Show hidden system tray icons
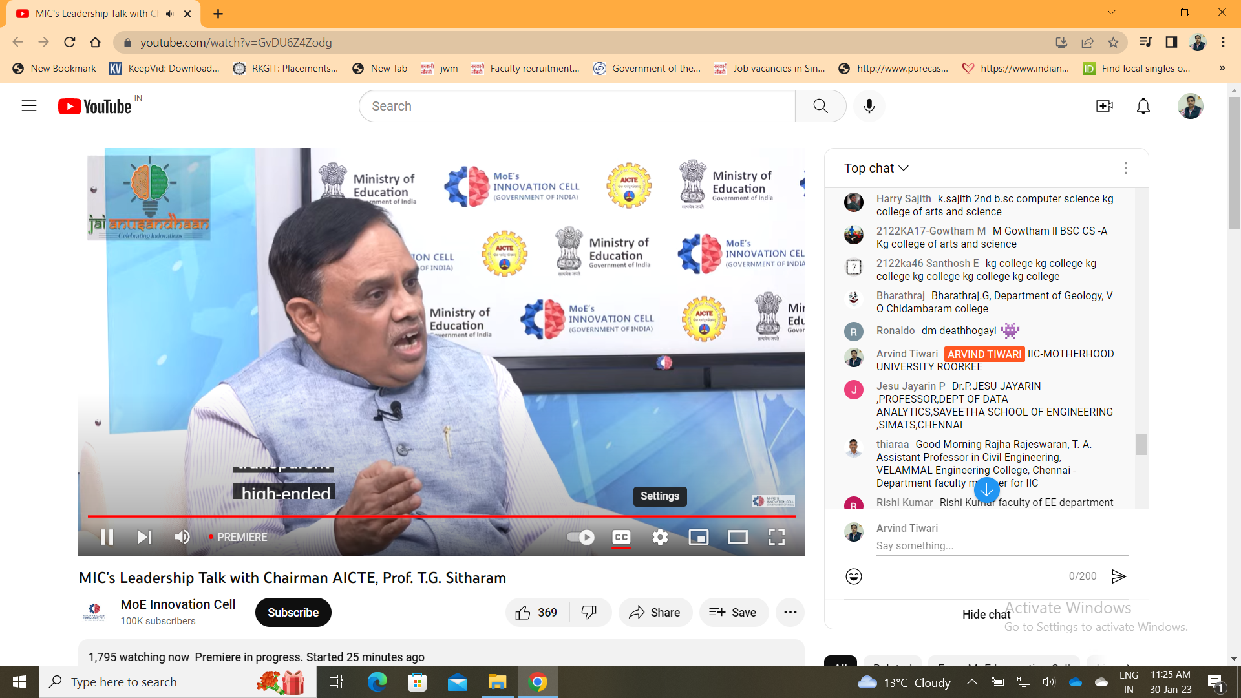This screenshot has width=1241, height=698. [971, 682]
